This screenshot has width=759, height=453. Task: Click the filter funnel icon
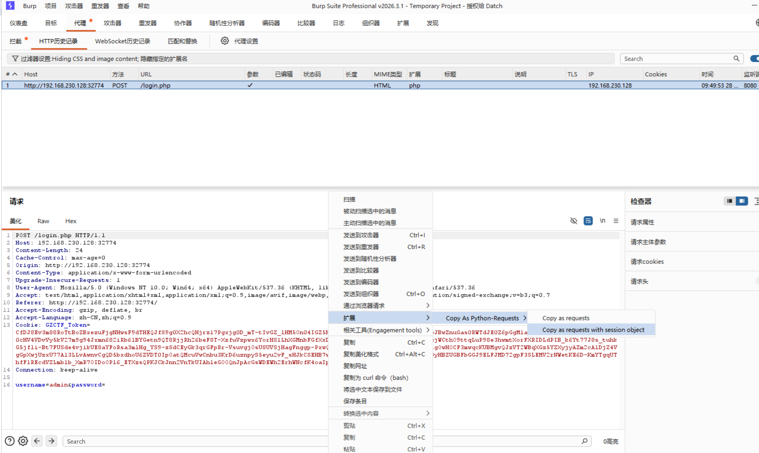tap(15, 58)
